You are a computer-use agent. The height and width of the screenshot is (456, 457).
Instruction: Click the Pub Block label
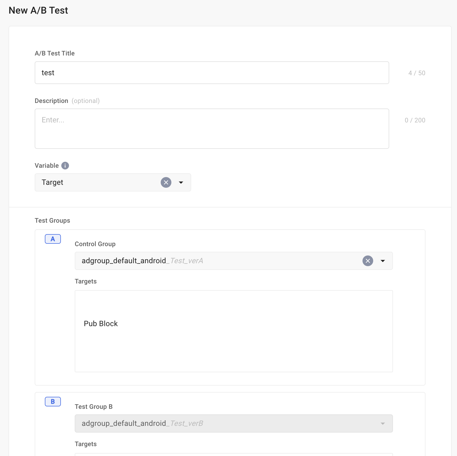point(101,323)
